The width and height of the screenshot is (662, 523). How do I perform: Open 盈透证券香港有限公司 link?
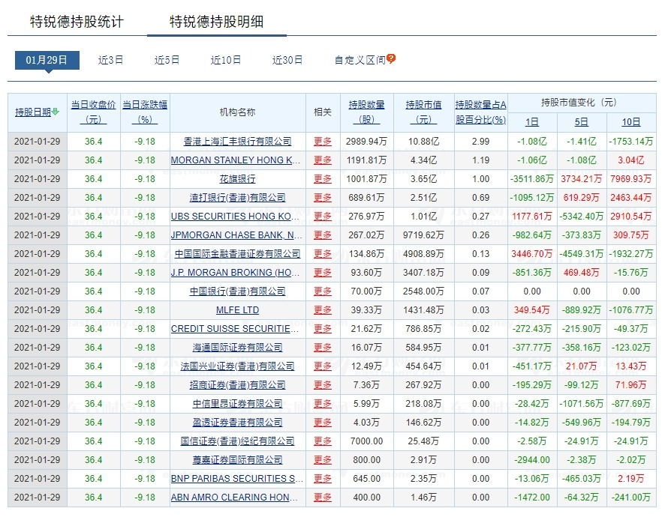[237, 423]
